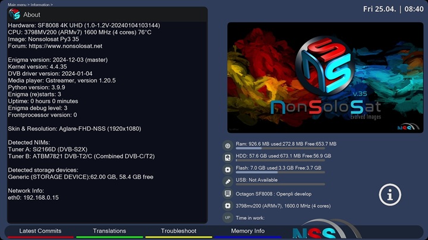Image resolution: width=428 pixels, height=240 pixels.
Task: Select the Enigma (re)starts: 3 line
Action: pyautogui.click(x=34, y=94)
